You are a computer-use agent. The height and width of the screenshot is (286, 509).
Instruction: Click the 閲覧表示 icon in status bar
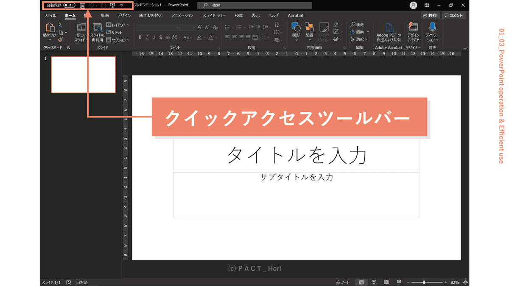point(386,282)
